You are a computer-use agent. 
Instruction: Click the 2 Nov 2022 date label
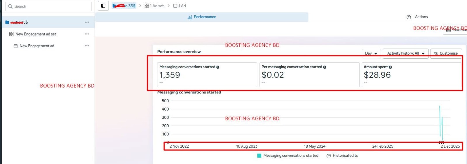tap(179, 146)
